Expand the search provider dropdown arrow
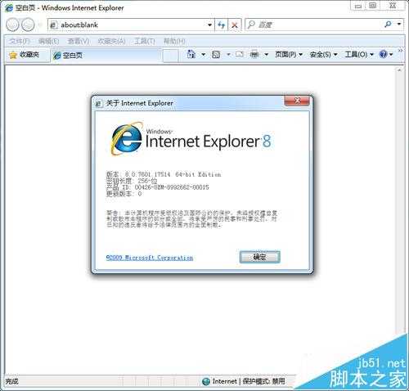 pos(399,25)
